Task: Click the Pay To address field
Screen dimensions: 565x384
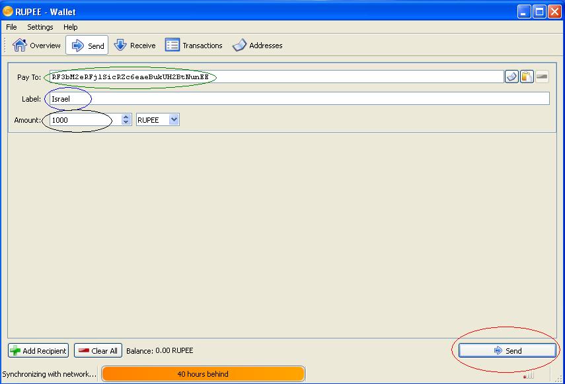Action: click(276, 77)
